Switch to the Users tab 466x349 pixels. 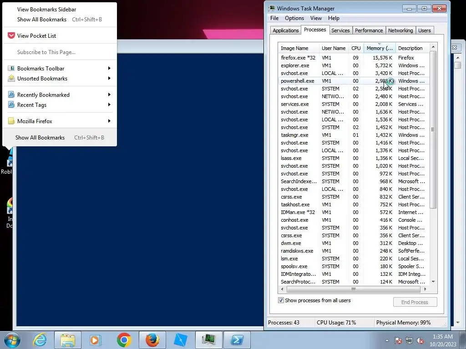pyautogui.click(x=425, y=30)
